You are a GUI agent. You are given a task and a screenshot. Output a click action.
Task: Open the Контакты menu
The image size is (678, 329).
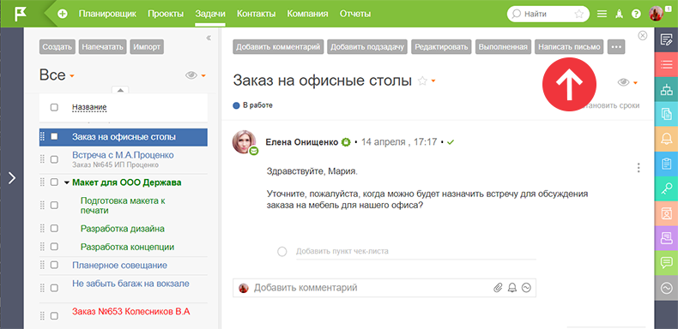(x=256, y=14)
